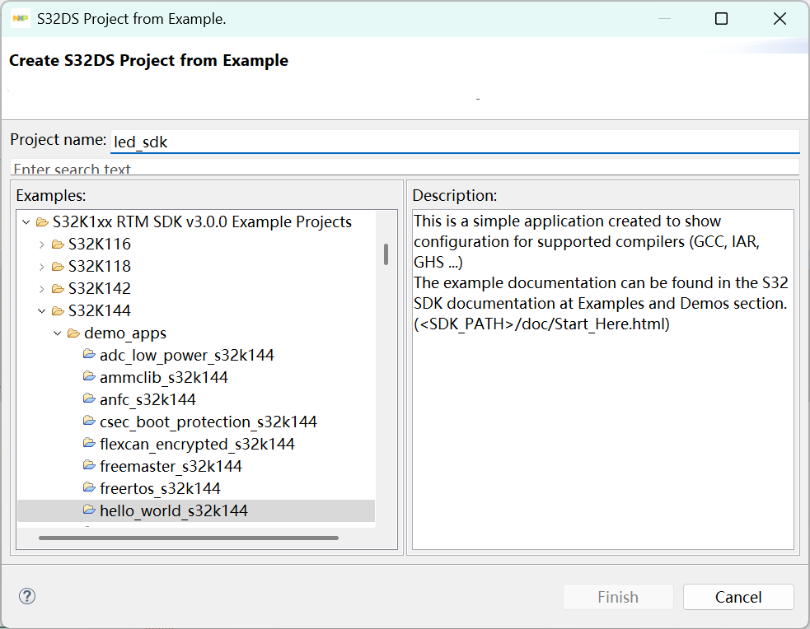Select the S32K116 tree item label
The height and width of the screenshot is (629, 810).
coord(100,244)
